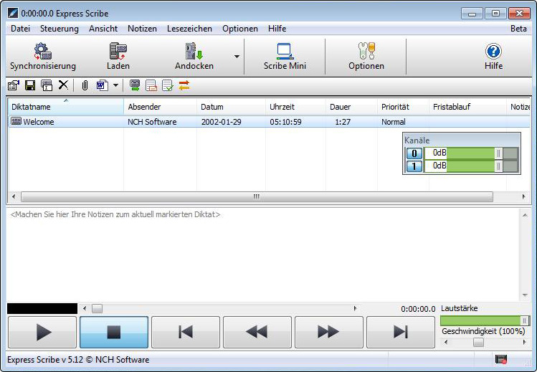The image size is (537, 372).
Task: Click the playback position slider thumb
Action: click(x=97, y=308)
